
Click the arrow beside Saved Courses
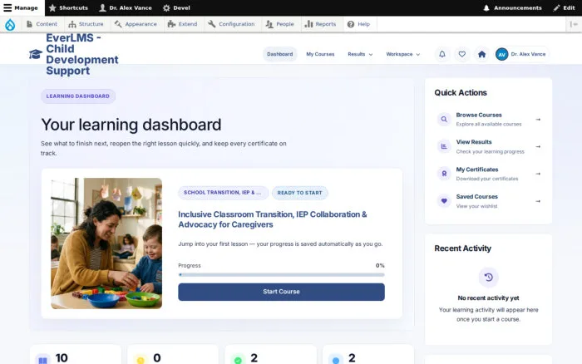tap(538, 201)
